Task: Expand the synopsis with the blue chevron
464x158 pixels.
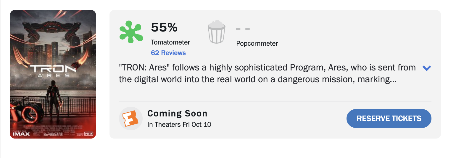Action: [426, 68]
